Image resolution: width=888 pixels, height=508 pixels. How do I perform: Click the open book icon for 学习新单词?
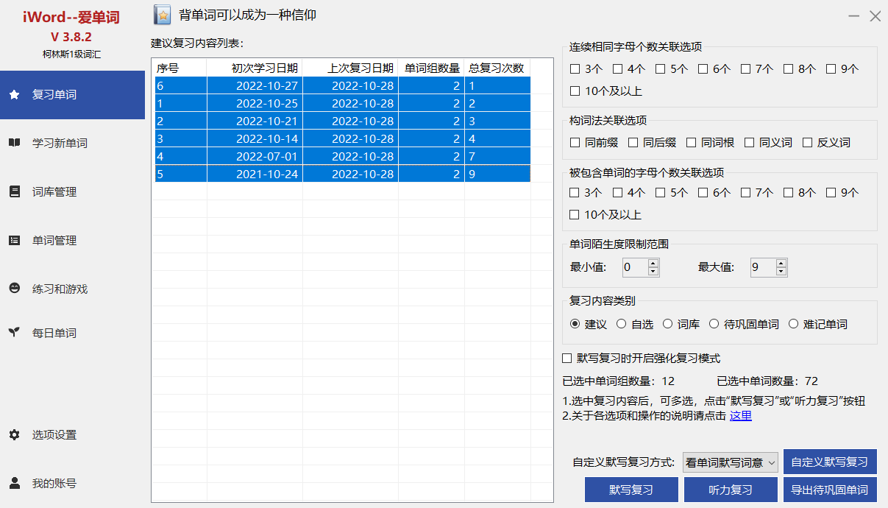pyautogui.click(x=14, y=144)
